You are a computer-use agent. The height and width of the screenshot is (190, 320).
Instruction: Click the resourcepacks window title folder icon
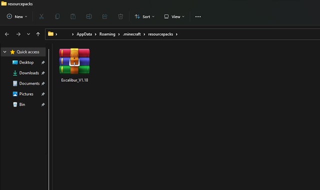click(x=3, y=3)
